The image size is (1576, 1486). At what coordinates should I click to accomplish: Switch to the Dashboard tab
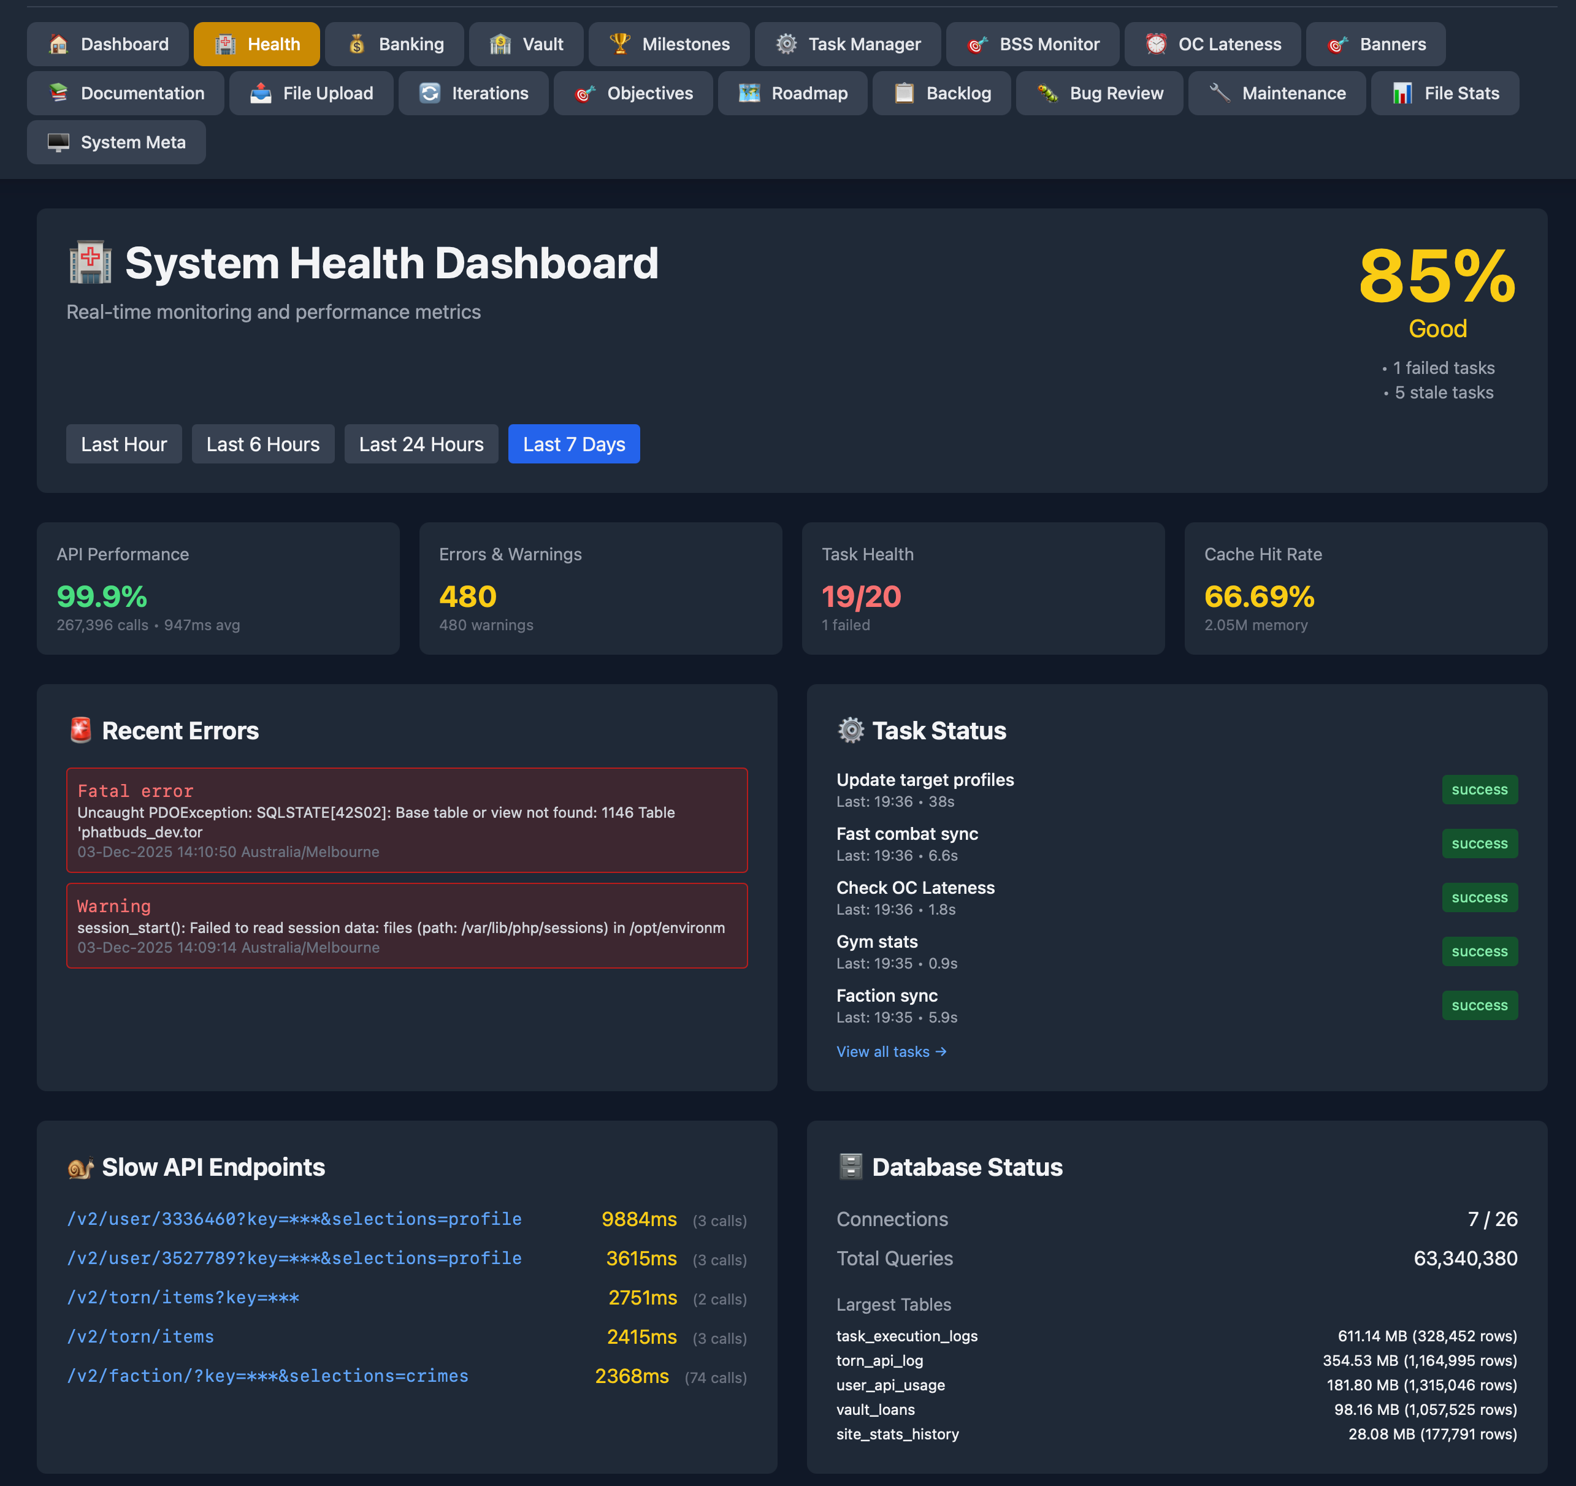[x=109, y=44]
